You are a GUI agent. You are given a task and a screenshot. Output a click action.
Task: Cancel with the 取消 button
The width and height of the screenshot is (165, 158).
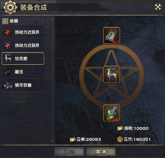[101, 152]
